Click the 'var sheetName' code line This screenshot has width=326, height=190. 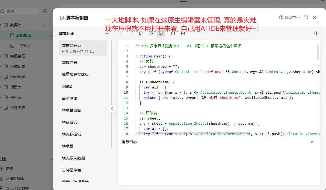click(159, 66)
